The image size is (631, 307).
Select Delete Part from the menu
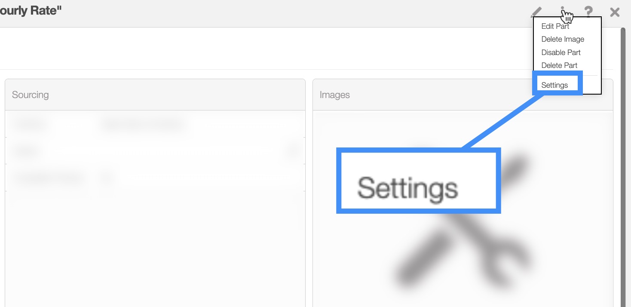click(x=559, y=65)
